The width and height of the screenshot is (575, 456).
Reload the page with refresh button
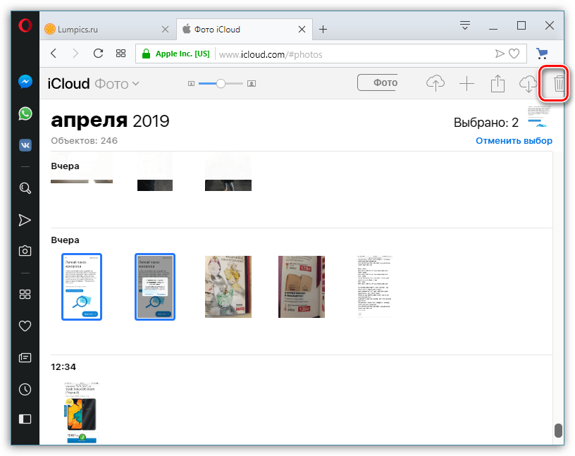(98, 54)
